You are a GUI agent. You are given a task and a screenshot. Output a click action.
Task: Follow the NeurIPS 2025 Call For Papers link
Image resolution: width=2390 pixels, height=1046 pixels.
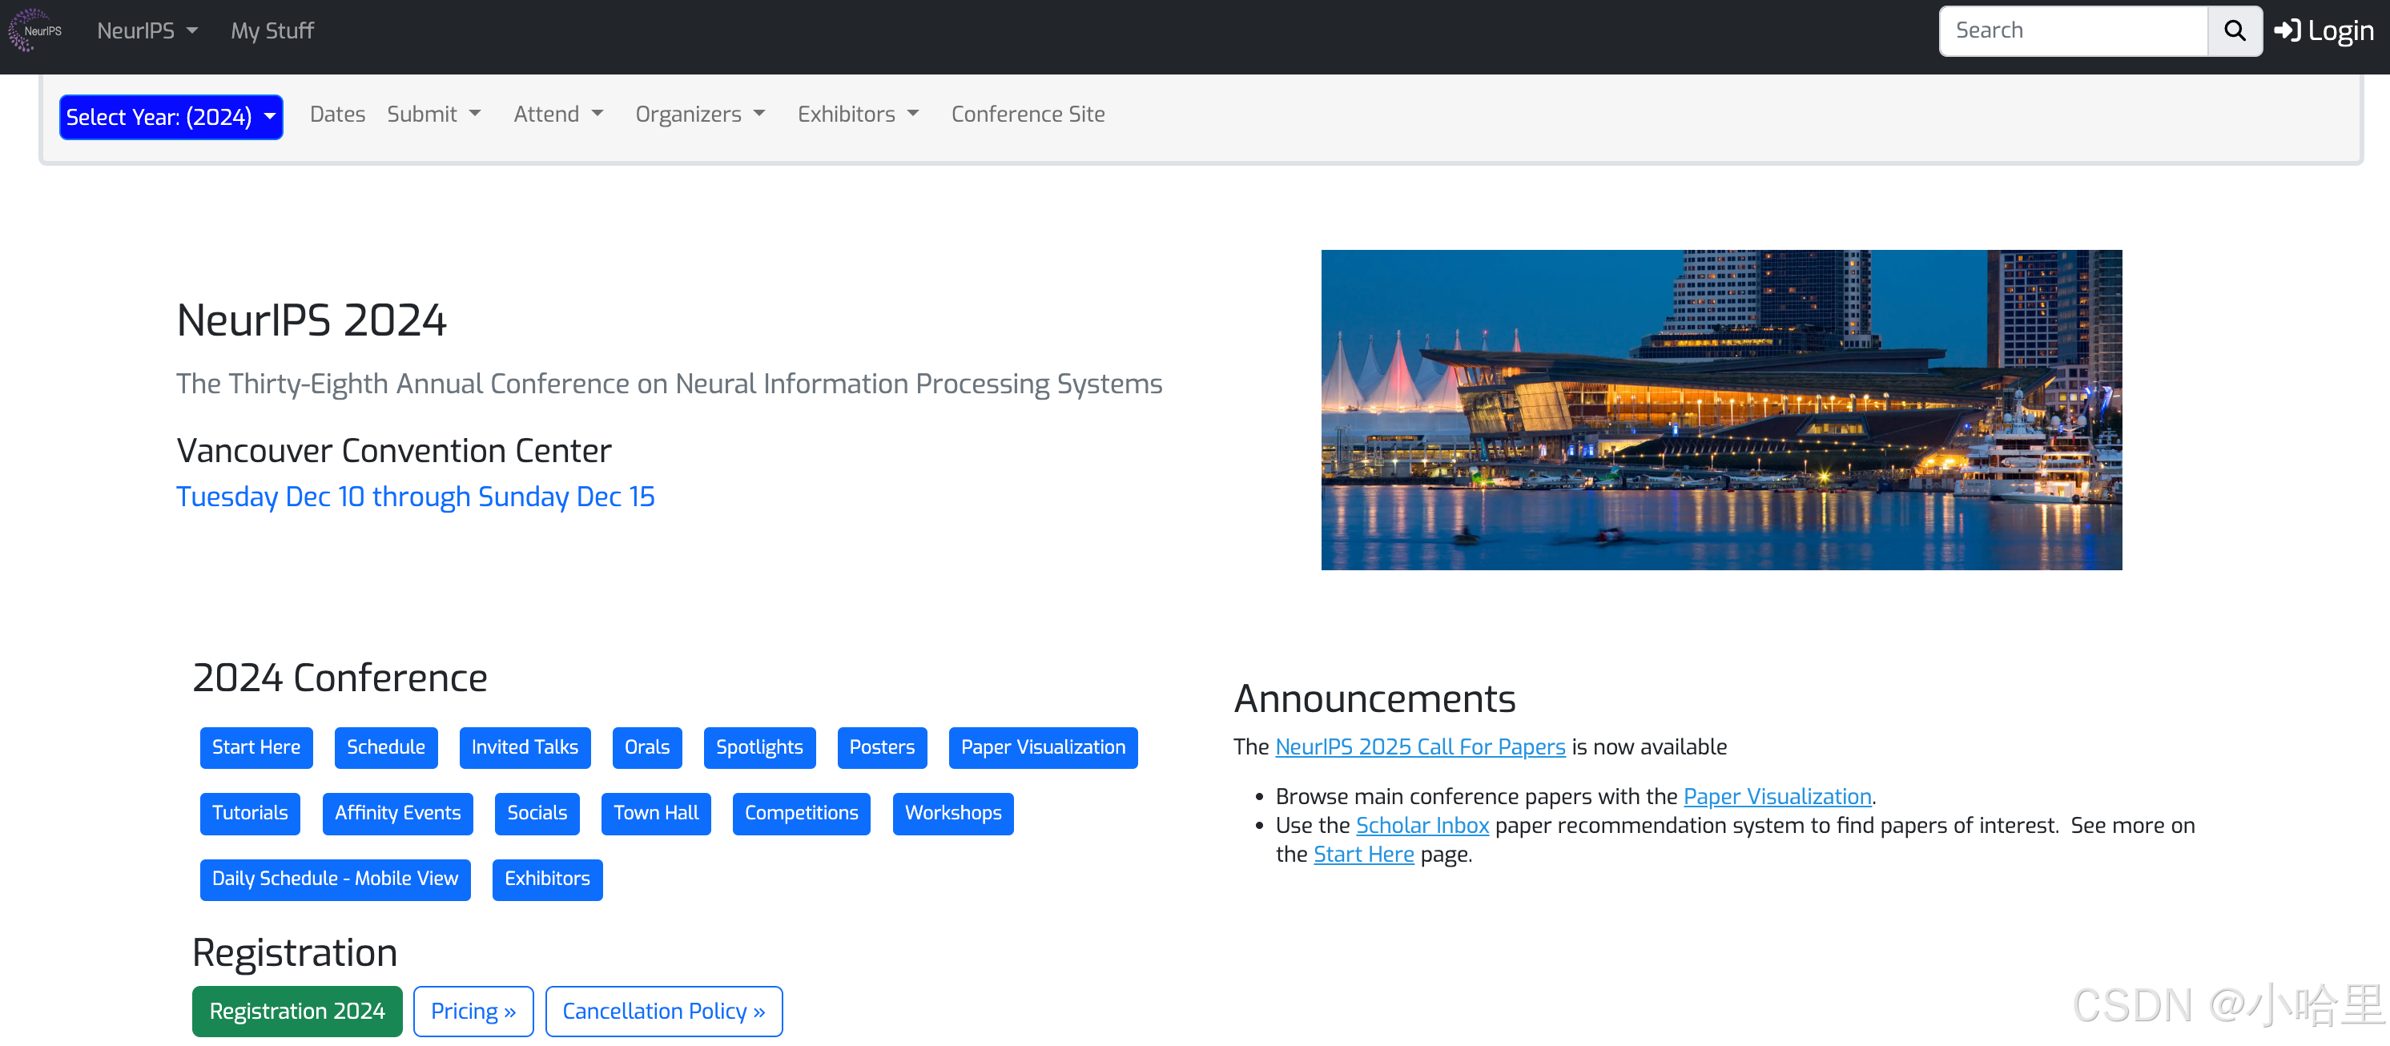pyautogui.click(x=1419, y=747)
